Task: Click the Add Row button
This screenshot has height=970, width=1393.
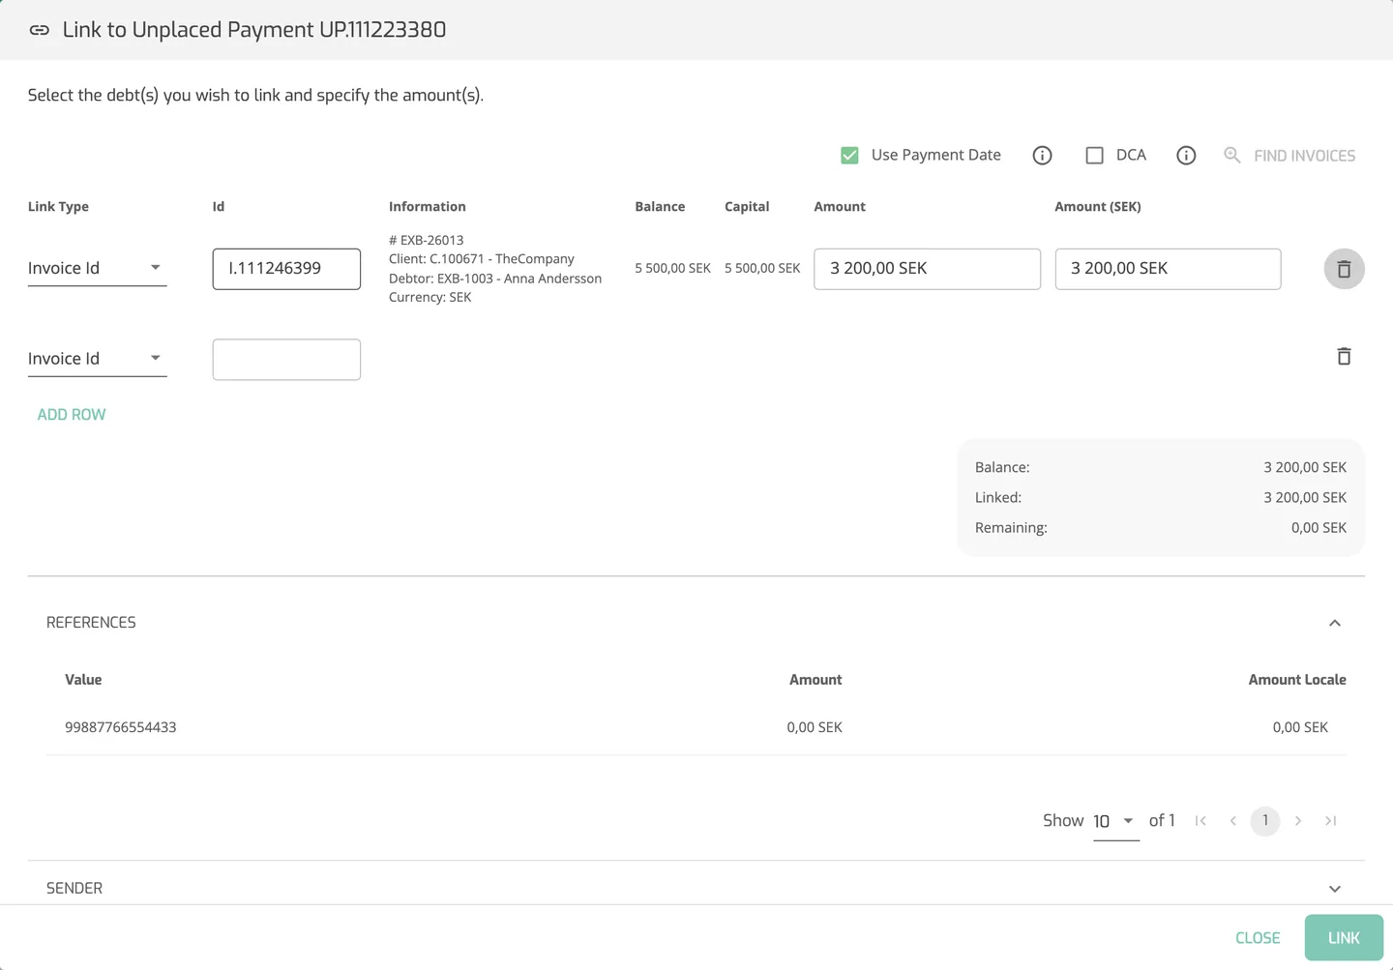Action: 72,415
